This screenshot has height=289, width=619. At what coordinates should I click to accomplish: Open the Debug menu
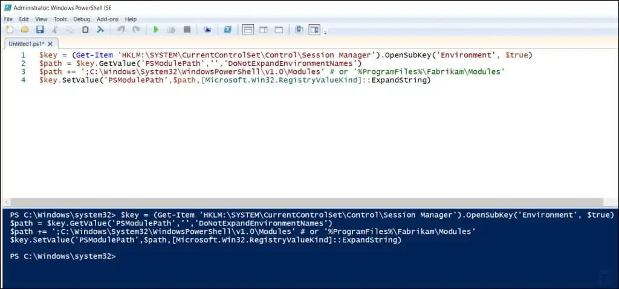click(x=82, y=19)
